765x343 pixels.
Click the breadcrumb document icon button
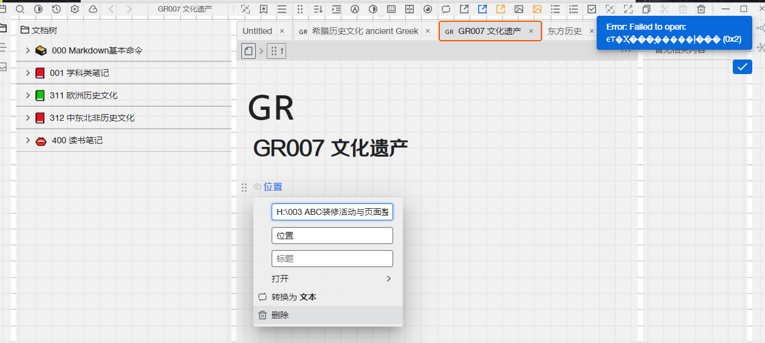[249, 51]
